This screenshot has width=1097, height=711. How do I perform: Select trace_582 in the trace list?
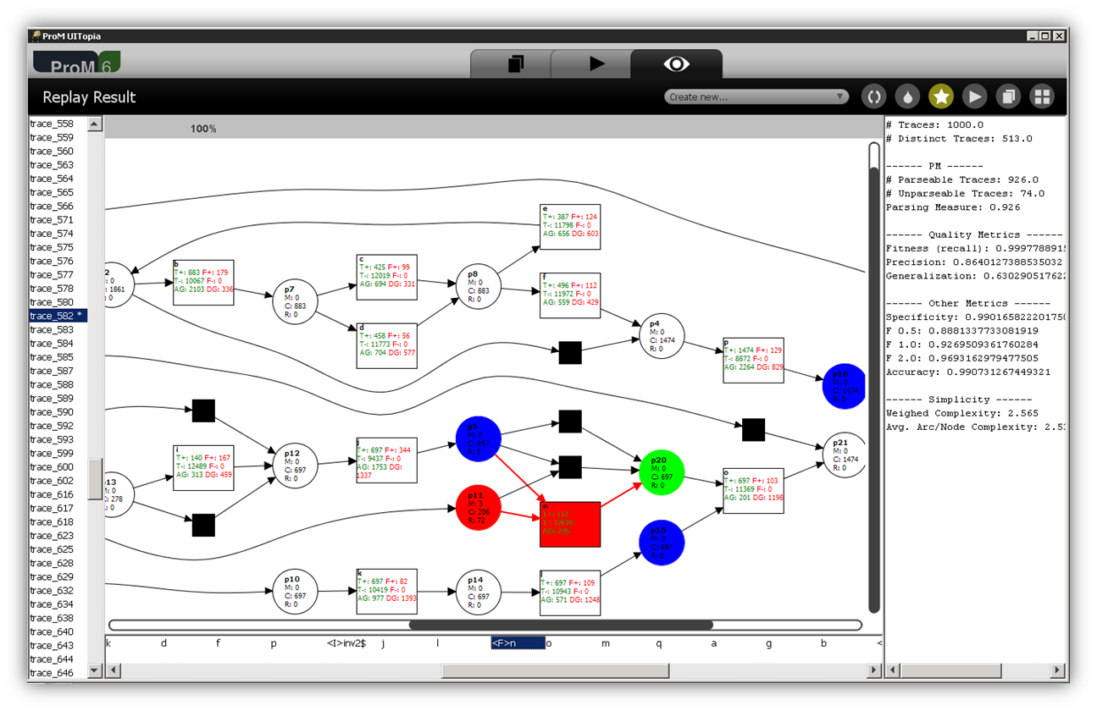[x=58, y=316]
